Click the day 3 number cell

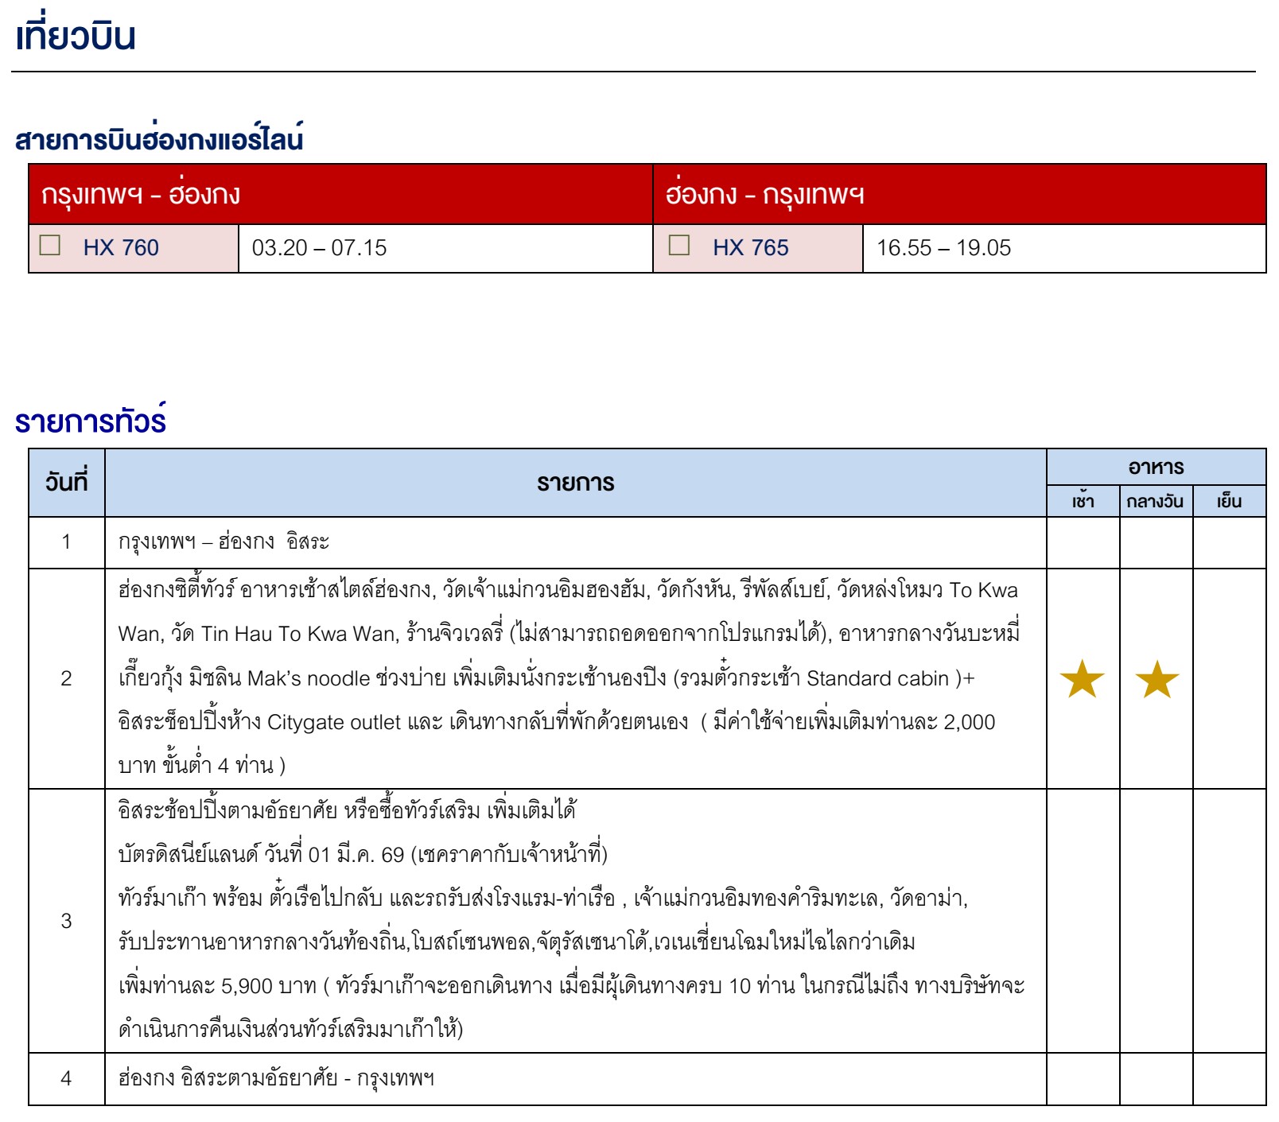[x=67, y=921]
